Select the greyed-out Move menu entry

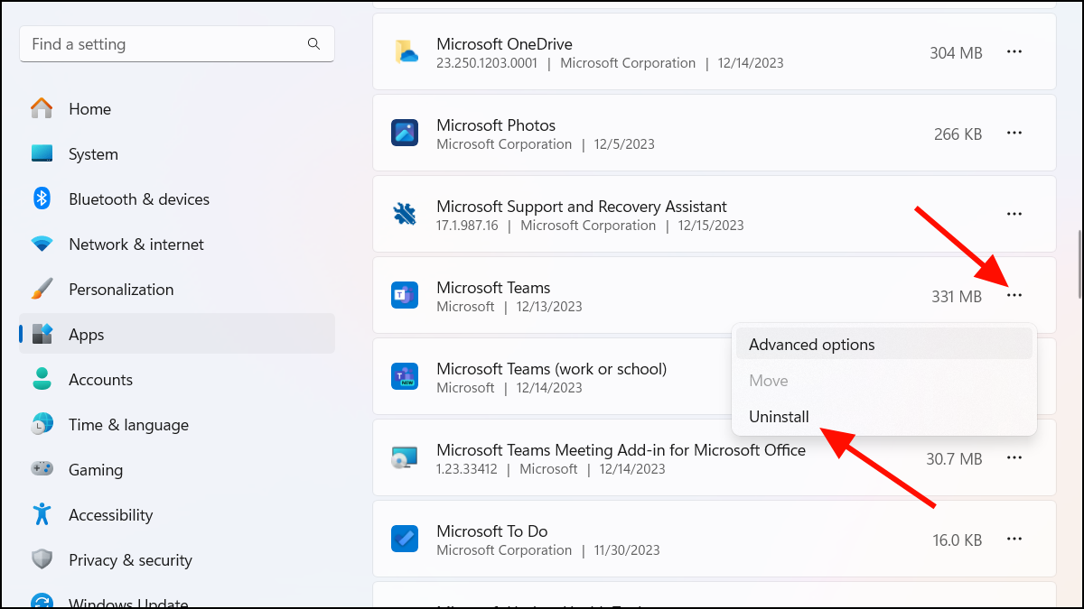click(884, 381)
